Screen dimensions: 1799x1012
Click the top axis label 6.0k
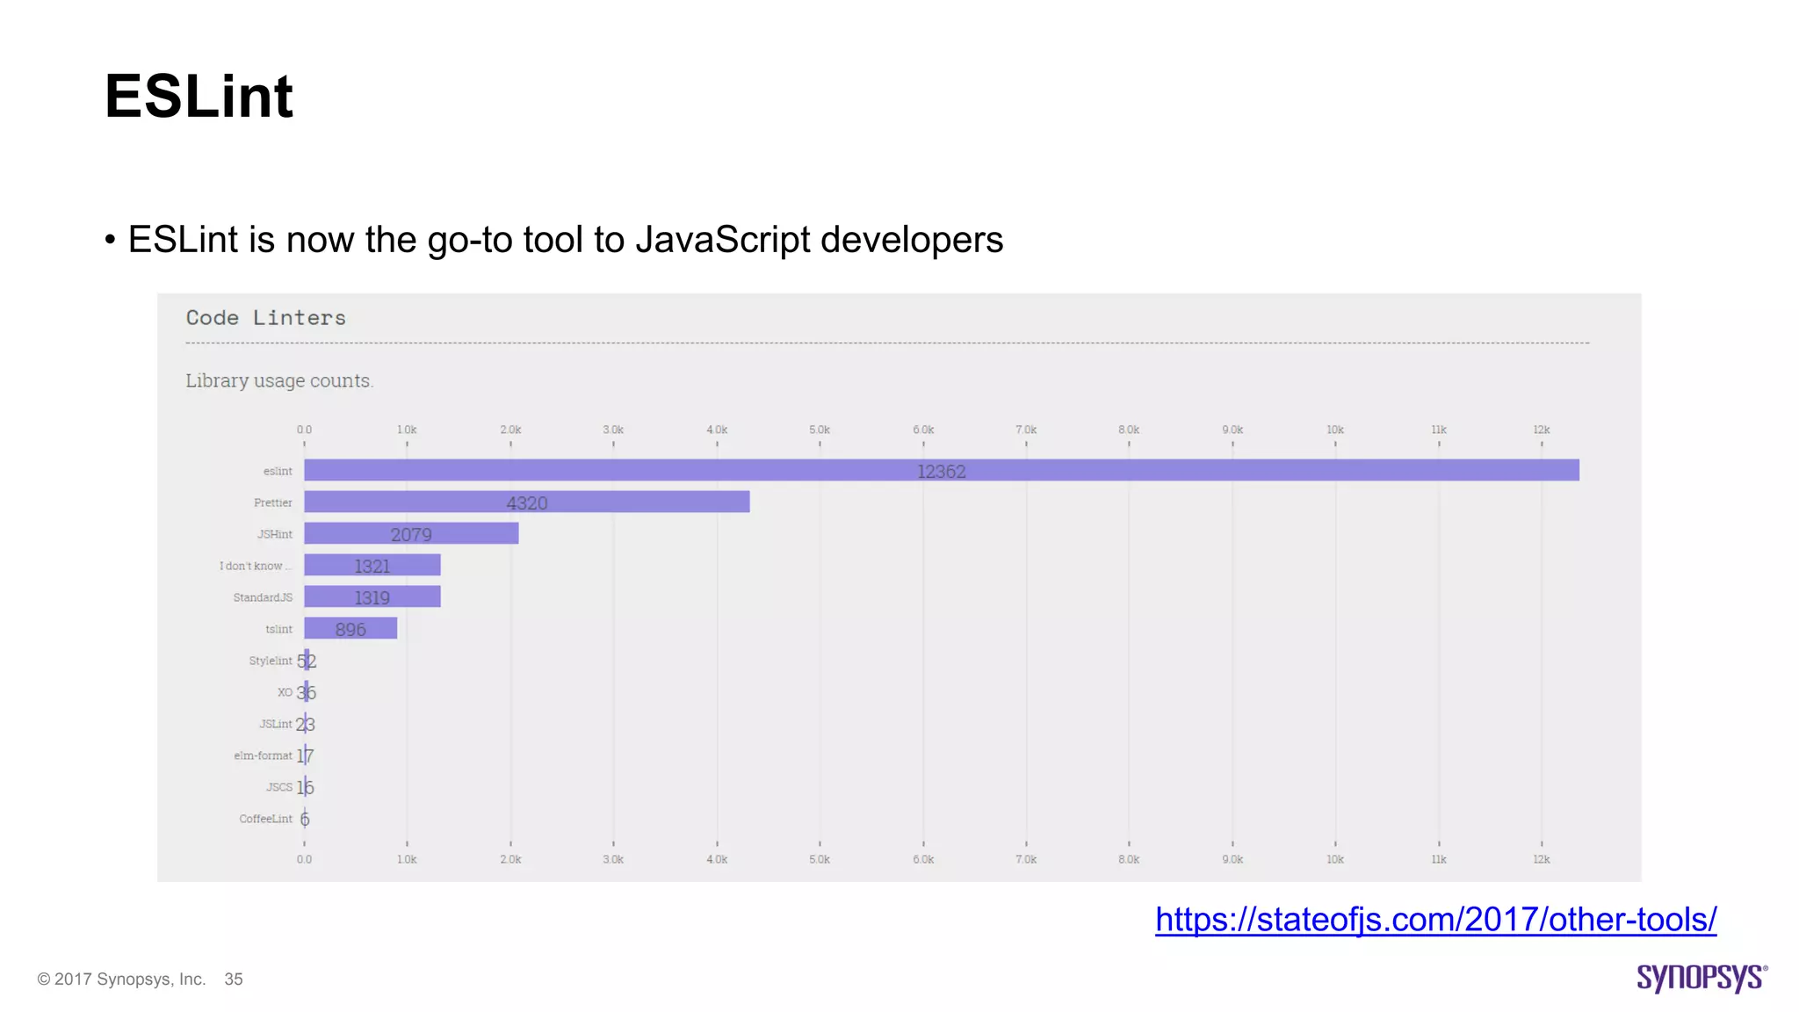(x=923, y=430)
